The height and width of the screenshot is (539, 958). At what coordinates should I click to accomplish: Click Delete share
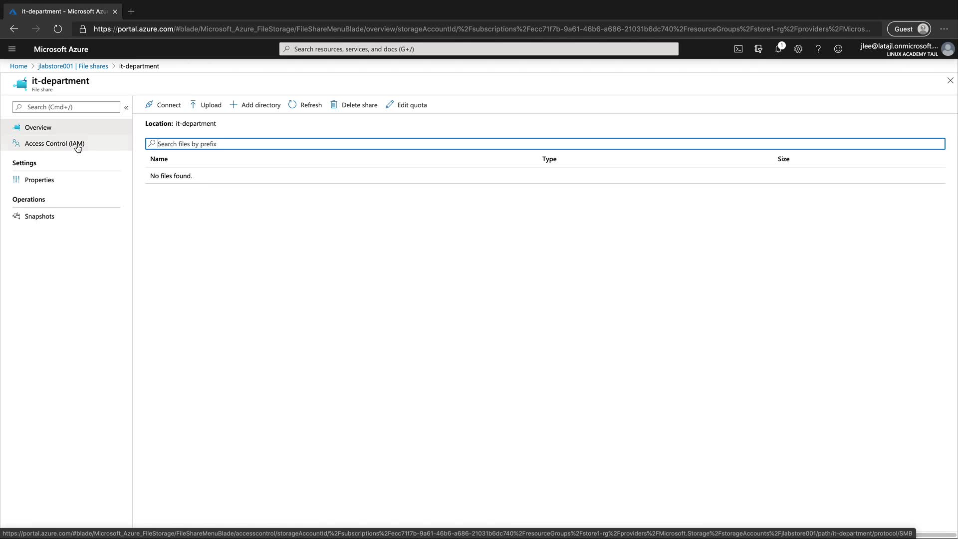[354, 105]
